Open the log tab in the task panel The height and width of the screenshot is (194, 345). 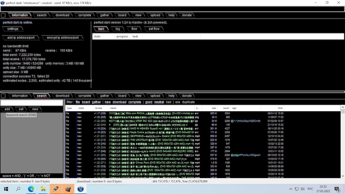[x=118, y=29]
